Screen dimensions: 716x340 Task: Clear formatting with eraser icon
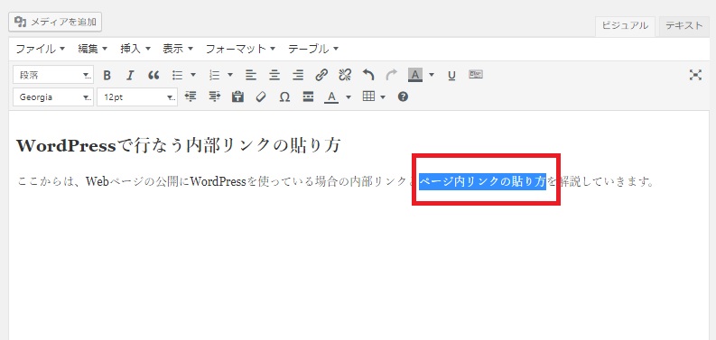tap(261, 96)
